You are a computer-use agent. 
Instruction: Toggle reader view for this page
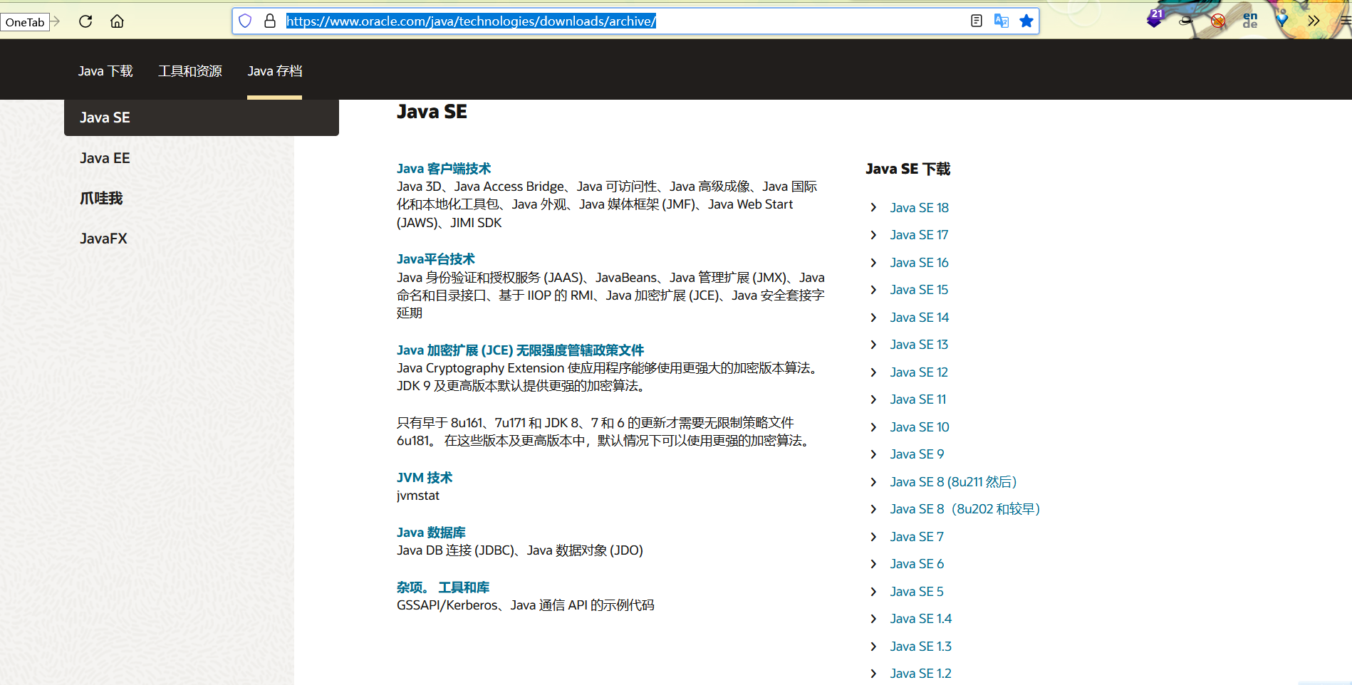(977, 21)
